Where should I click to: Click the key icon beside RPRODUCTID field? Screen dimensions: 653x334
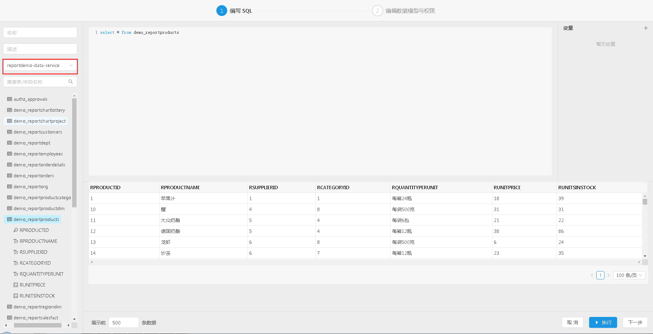[x=16, y=230]
